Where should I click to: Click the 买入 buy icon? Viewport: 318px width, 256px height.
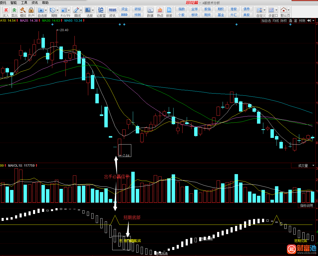click(x=6, y=10)
